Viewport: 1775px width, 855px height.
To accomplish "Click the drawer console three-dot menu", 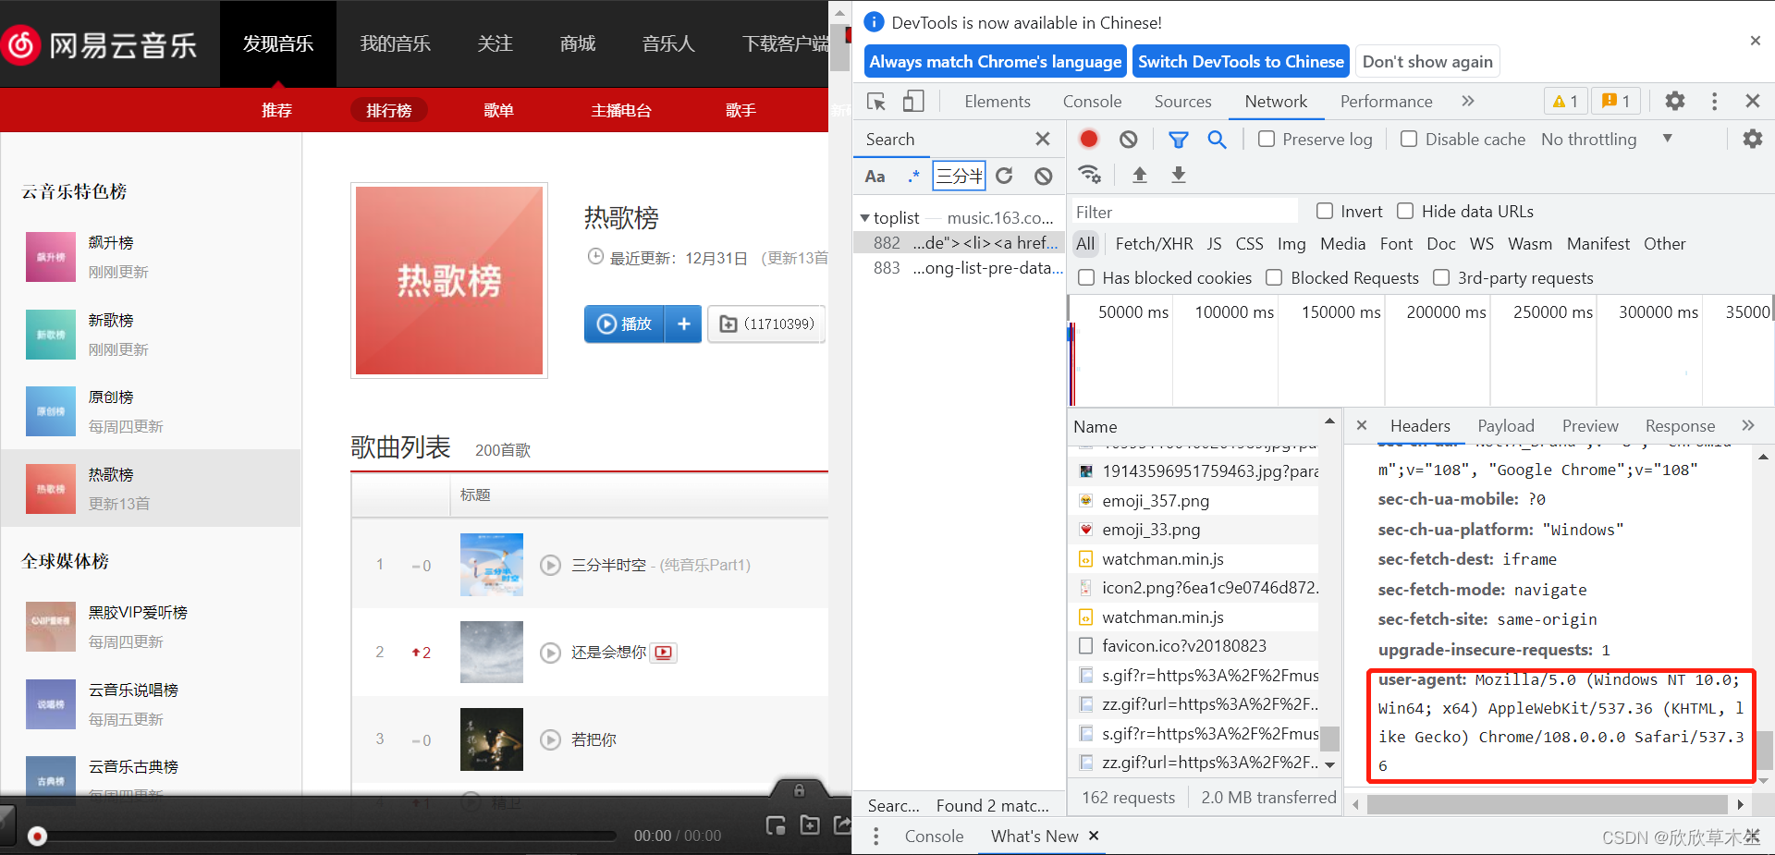I will pos(875,836).
